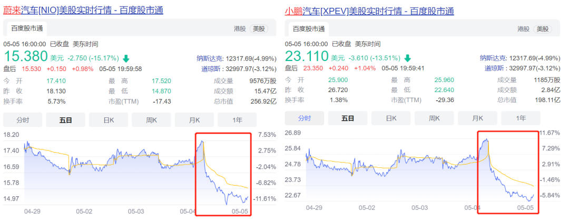Viewport: 568px width, 221px height.
Task: Select 1年 chart tab for NIO
Action: [x=237, y=120]
